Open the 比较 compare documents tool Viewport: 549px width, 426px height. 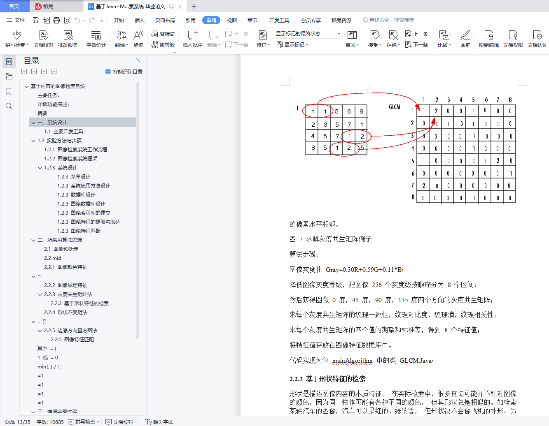coord(444,39)
